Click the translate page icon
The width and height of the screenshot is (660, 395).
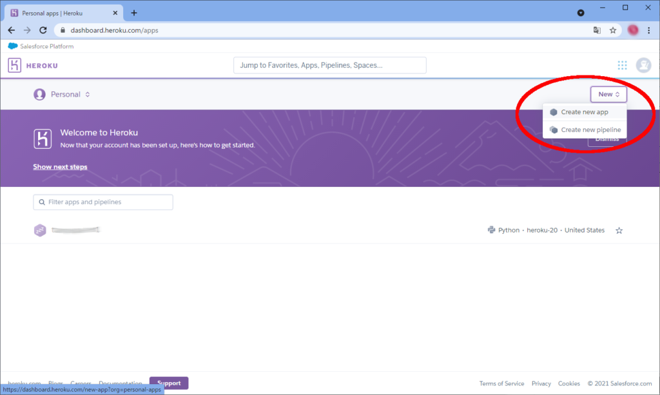click(597, 30)
